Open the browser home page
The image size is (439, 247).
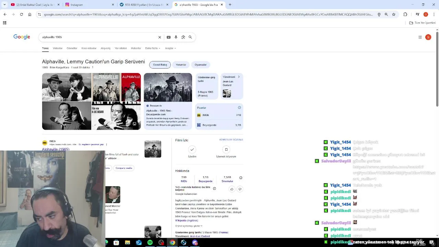click(29, 14)
